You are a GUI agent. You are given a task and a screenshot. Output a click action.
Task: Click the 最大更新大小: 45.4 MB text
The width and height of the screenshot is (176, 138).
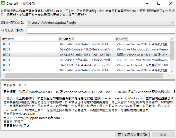[x=19, y=114]
